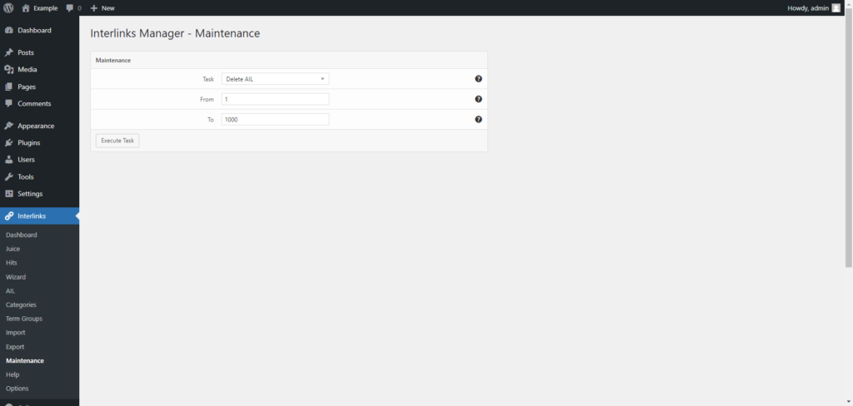The height and width of the screenshot is (406, 853).
Task: Click the Plugins plug icon
Action: pos(8,142)
